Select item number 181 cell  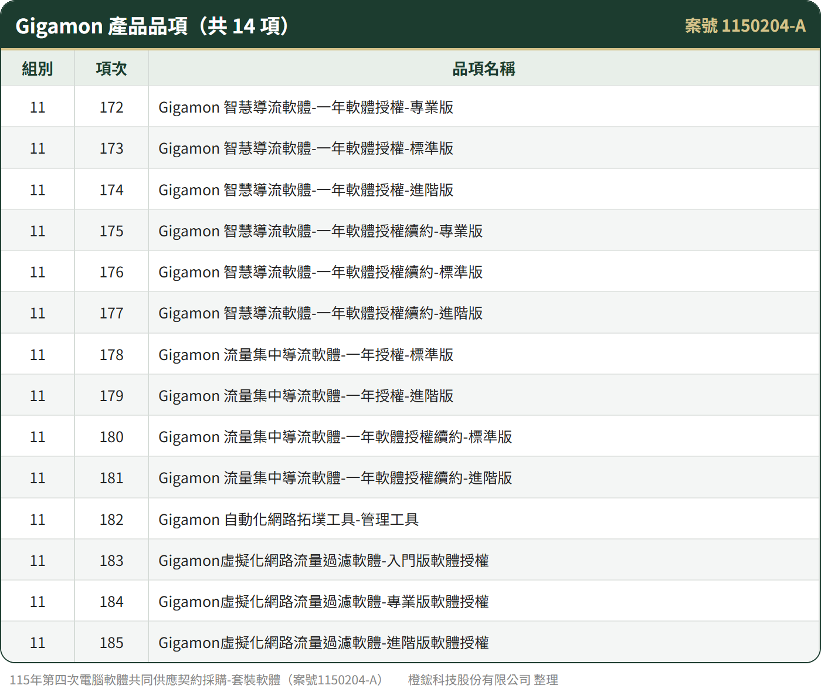tap(111, 478)
